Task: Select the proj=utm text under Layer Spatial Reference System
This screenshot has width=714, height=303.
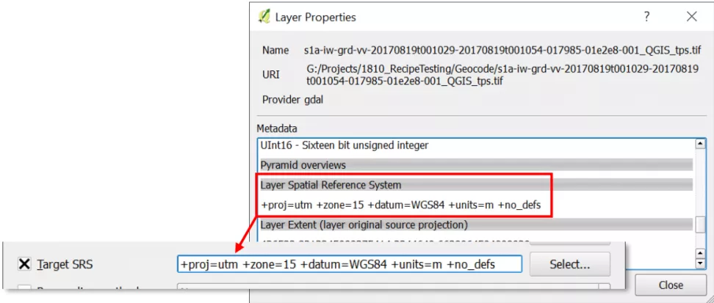Action: (x=401, y=205)
